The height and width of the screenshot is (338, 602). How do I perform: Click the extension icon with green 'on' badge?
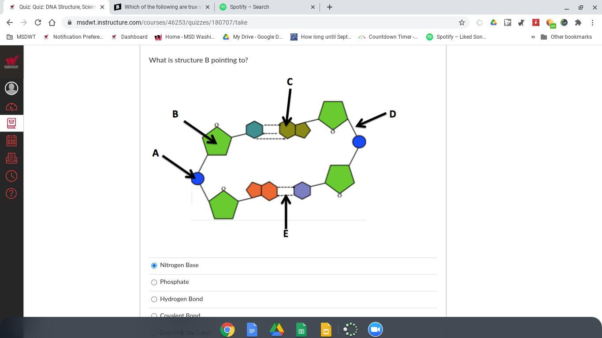point(550,23)
